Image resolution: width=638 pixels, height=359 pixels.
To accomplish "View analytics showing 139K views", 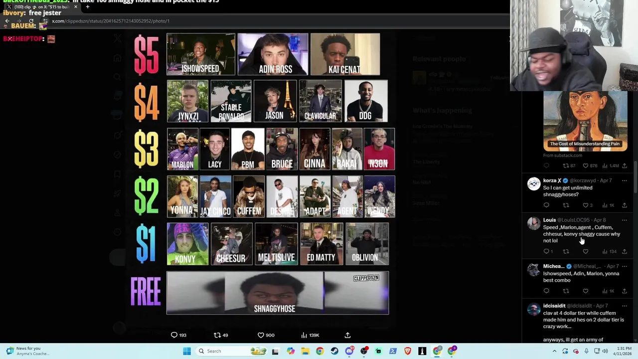I will (x=310, y=335).
